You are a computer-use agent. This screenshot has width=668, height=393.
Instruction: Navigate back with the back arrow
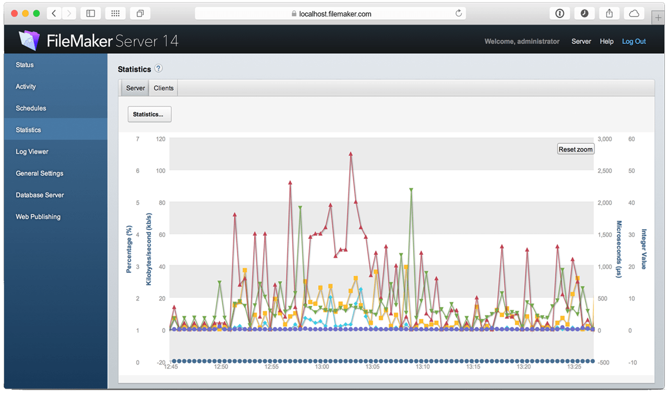coord(54,13)
